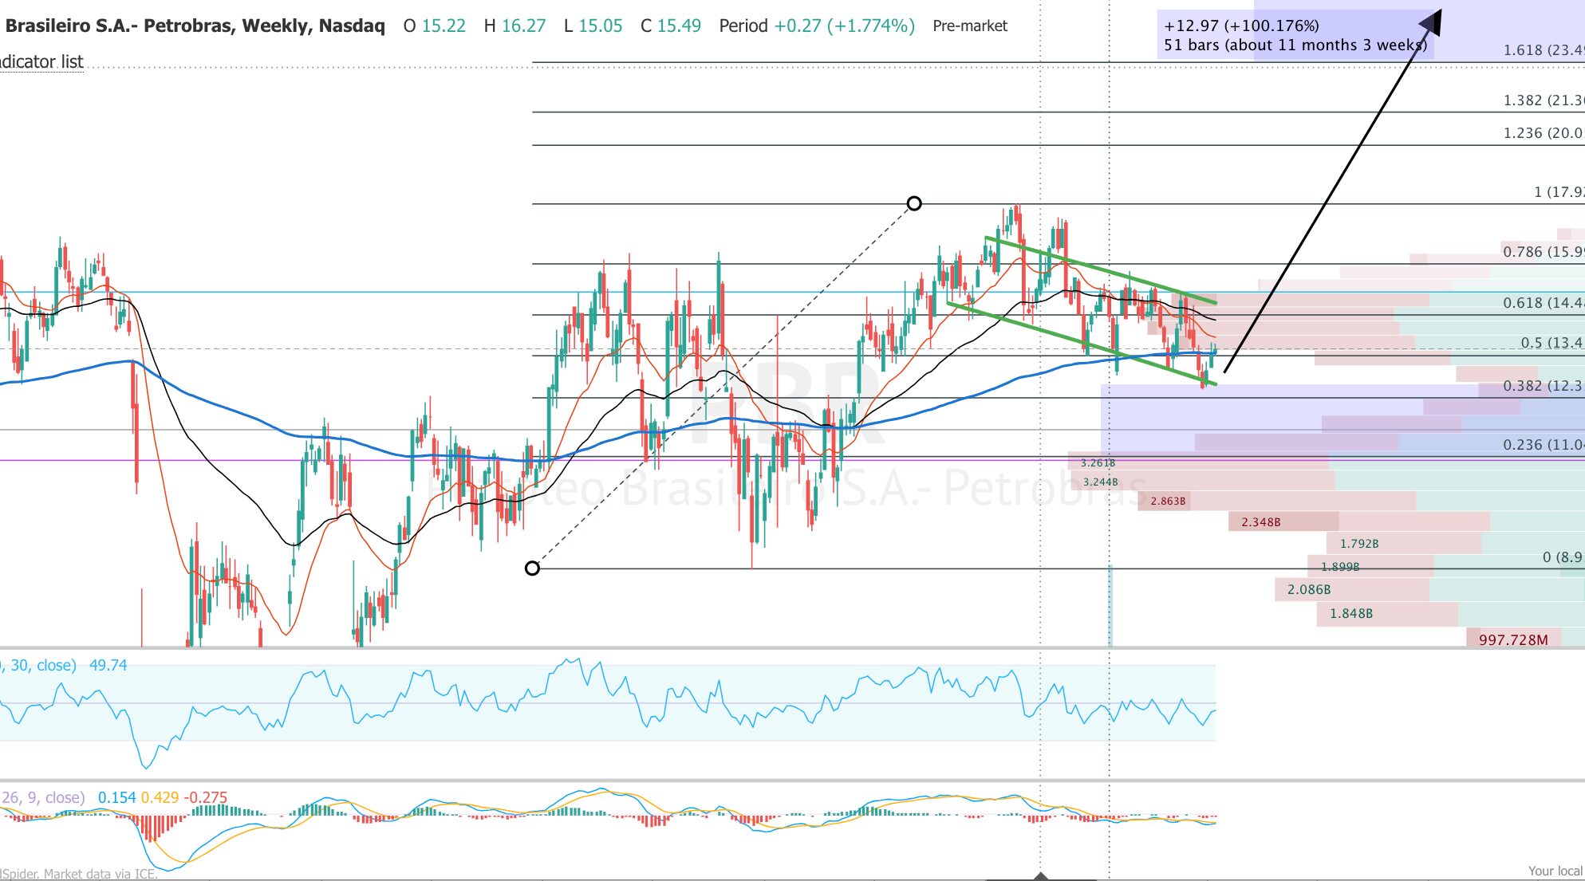Click the 3.244B volume profile value
The height and width of the screenshot is (881, 1585).
click(x=1100, y=482)
